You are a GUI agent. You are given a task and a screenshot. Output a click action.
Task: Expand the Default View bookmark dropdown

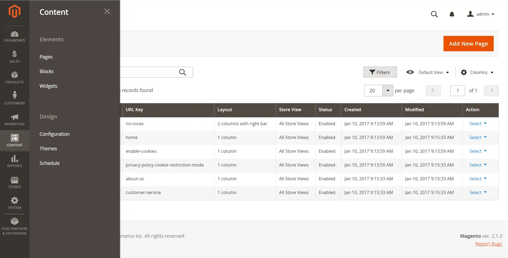[428, 72]
